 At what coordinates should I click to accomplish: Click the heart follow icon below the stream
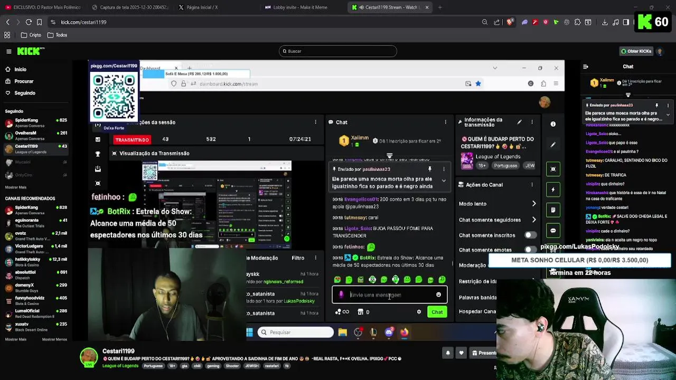461,353
